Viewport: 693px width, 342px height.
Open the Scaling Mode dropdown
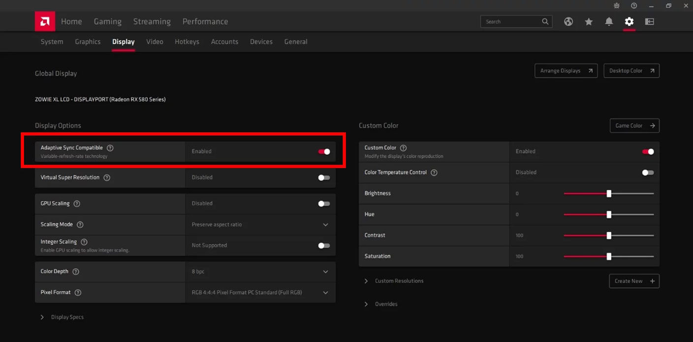coord(325,225)
